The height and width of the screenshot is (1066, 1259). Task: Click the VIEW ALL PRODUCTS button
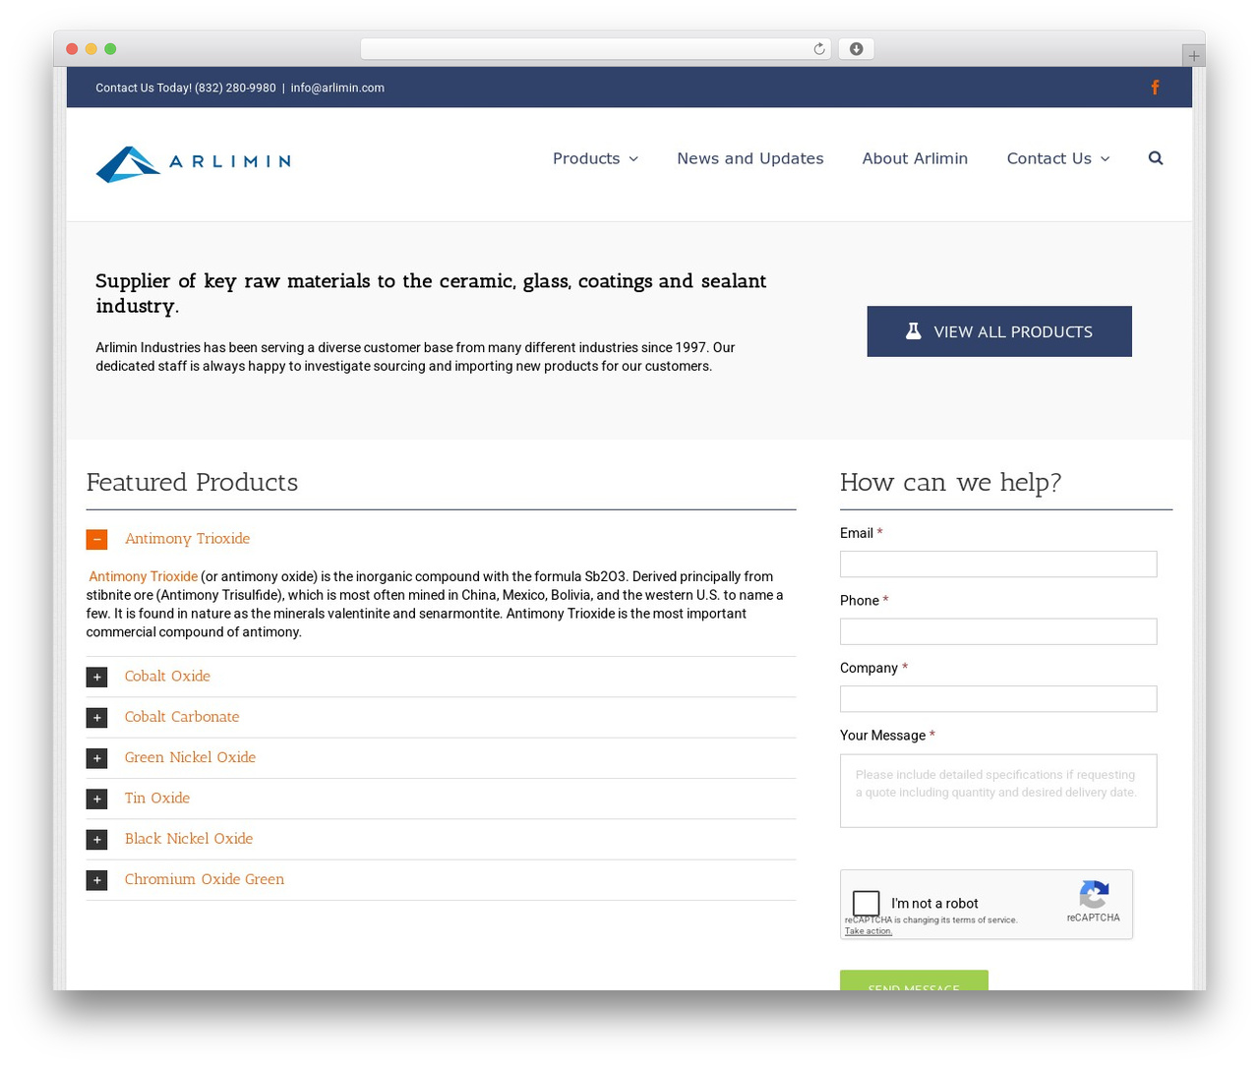point(999,331)
